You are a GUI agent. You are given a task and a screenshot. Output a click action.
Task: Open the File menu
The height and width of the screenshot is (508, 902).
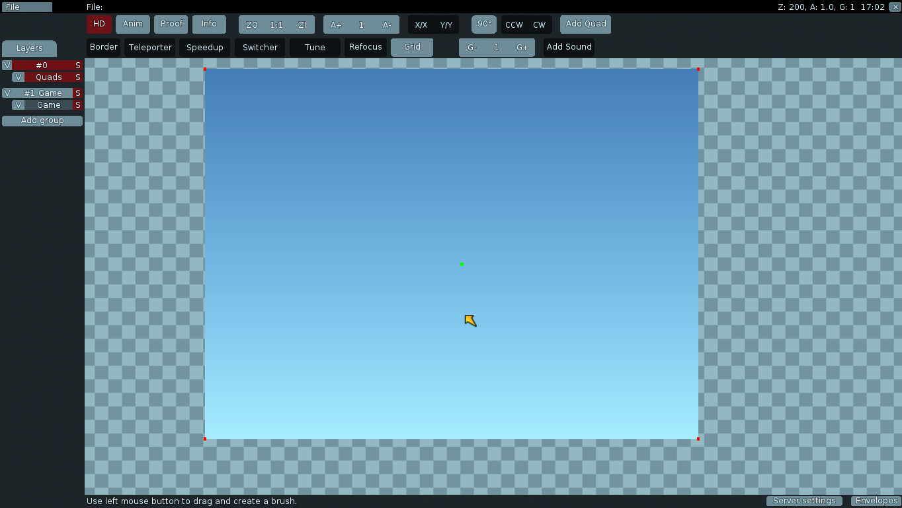(x=26, y=7)
